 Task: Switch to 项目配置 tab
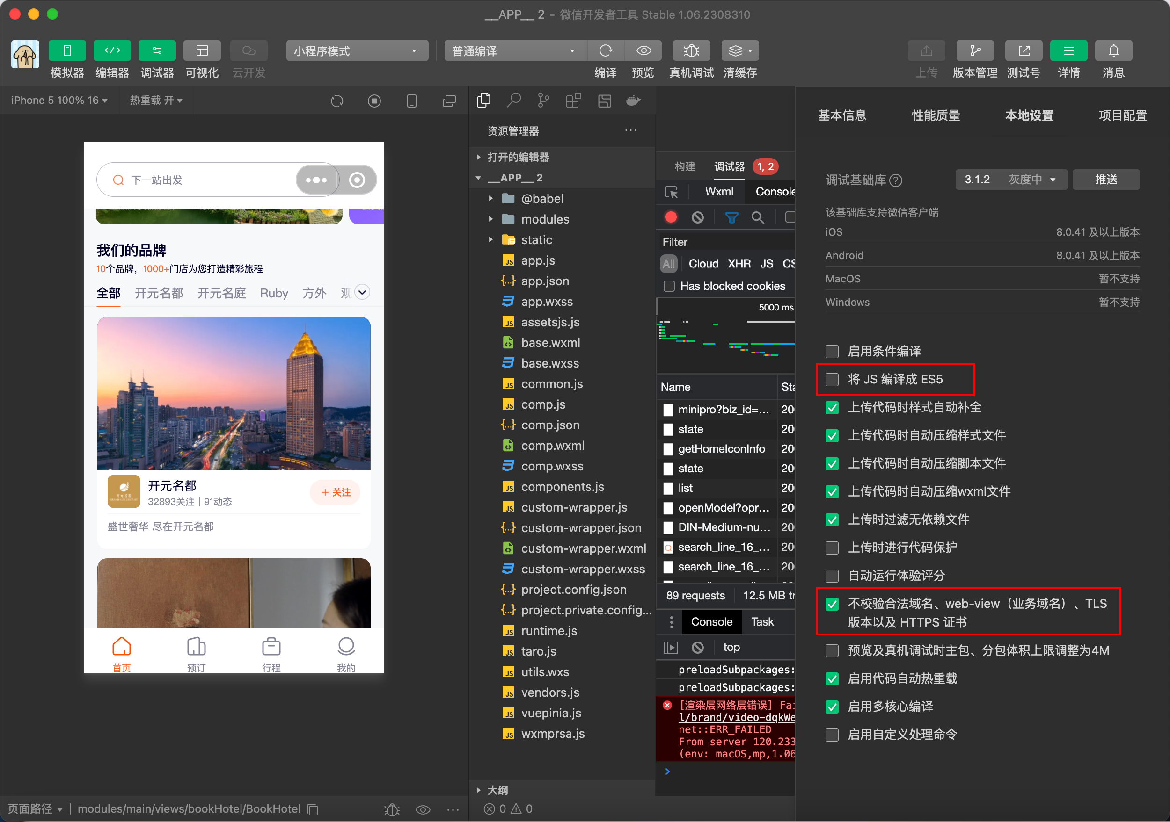point(1122,115)
